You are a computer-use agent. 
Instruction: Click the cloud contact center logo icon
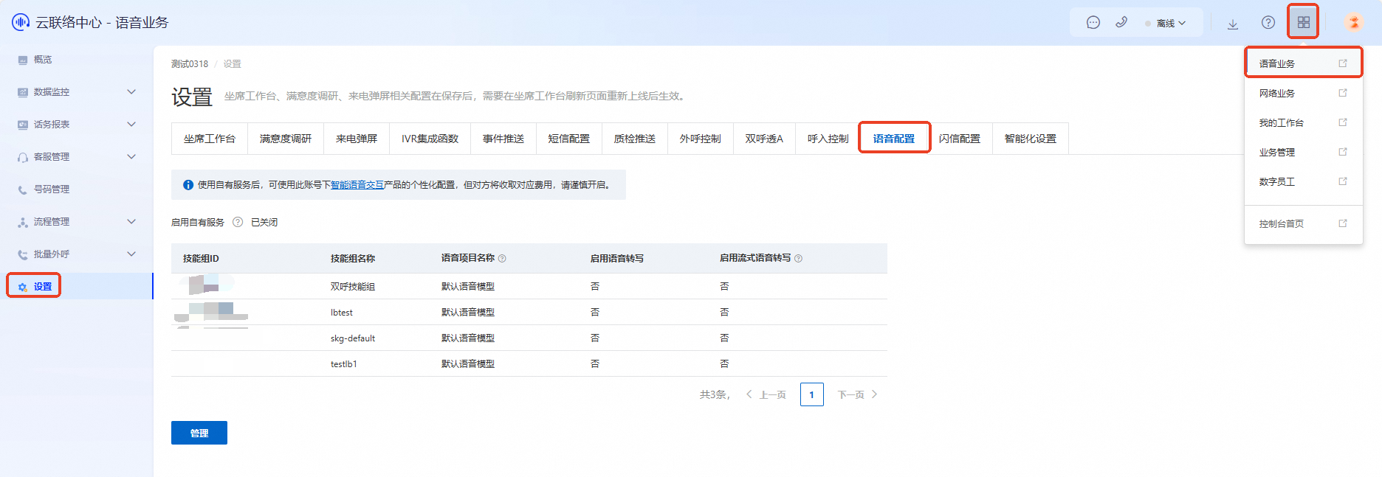(x=21, y=22)
